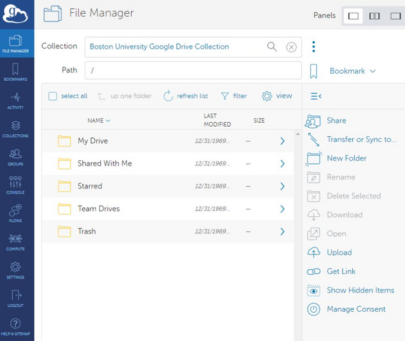Viewport: 405px width, 341px height.
Task: Click New Folder action
Action: pos(336,158)
